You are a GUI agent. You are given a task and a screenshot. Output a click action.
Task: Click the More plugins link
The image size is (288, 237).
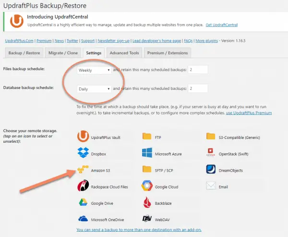[x=206, y=41]
